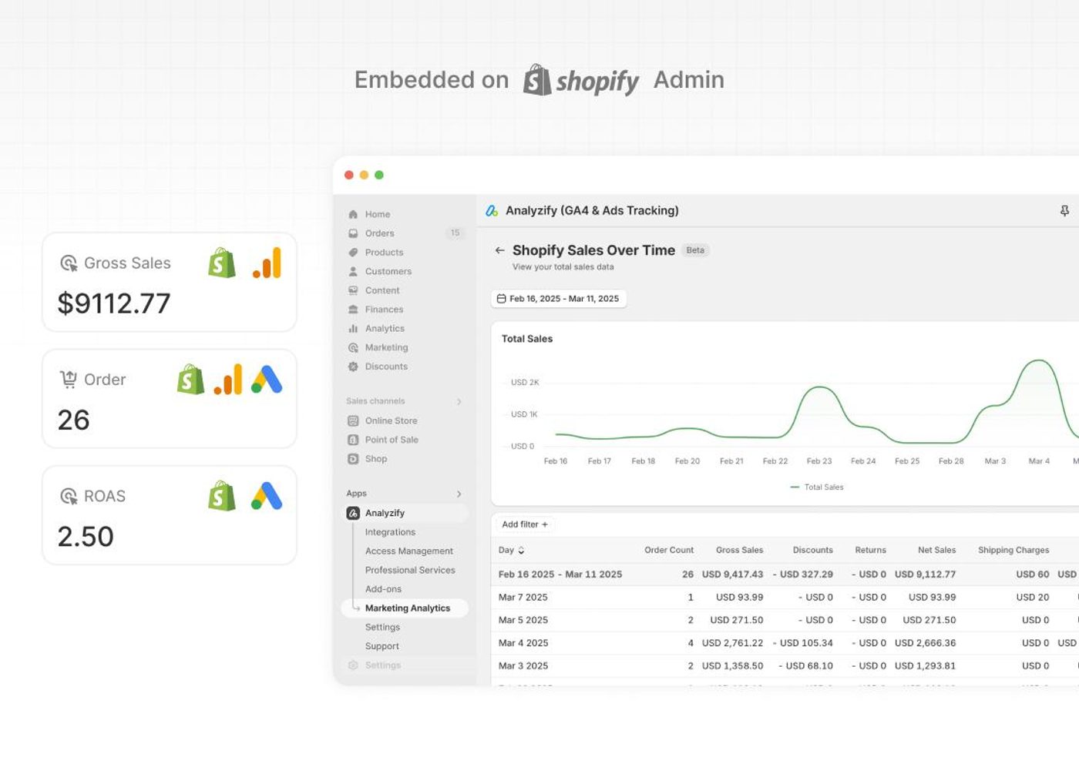Click Google Analytics icon on Order card
This screenshot has height=767, width=1079.
pyautogui.click(x=228, y=380)
